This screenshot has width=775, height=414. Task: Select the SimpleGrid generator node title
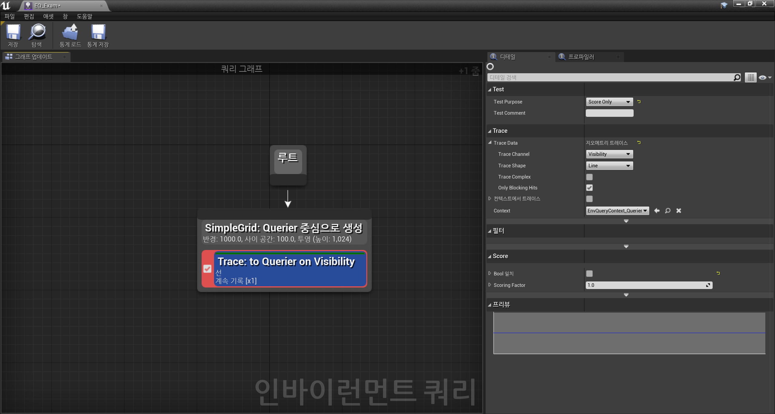pos(284,228)
